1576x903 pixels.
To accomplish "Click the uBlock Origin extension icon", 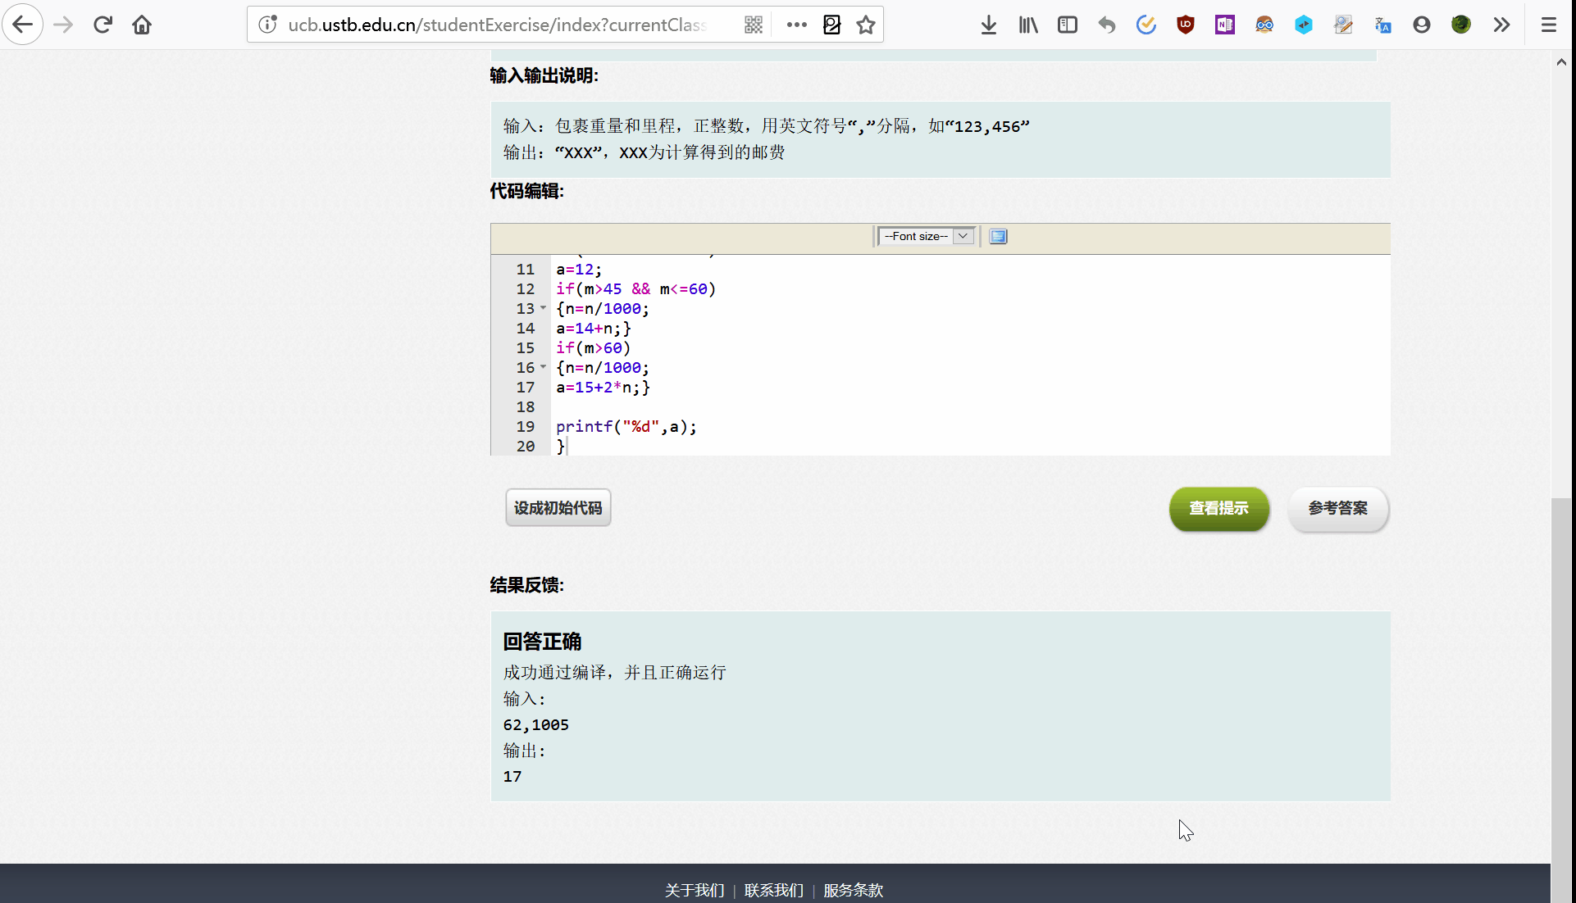I will tap(1185, 25).
